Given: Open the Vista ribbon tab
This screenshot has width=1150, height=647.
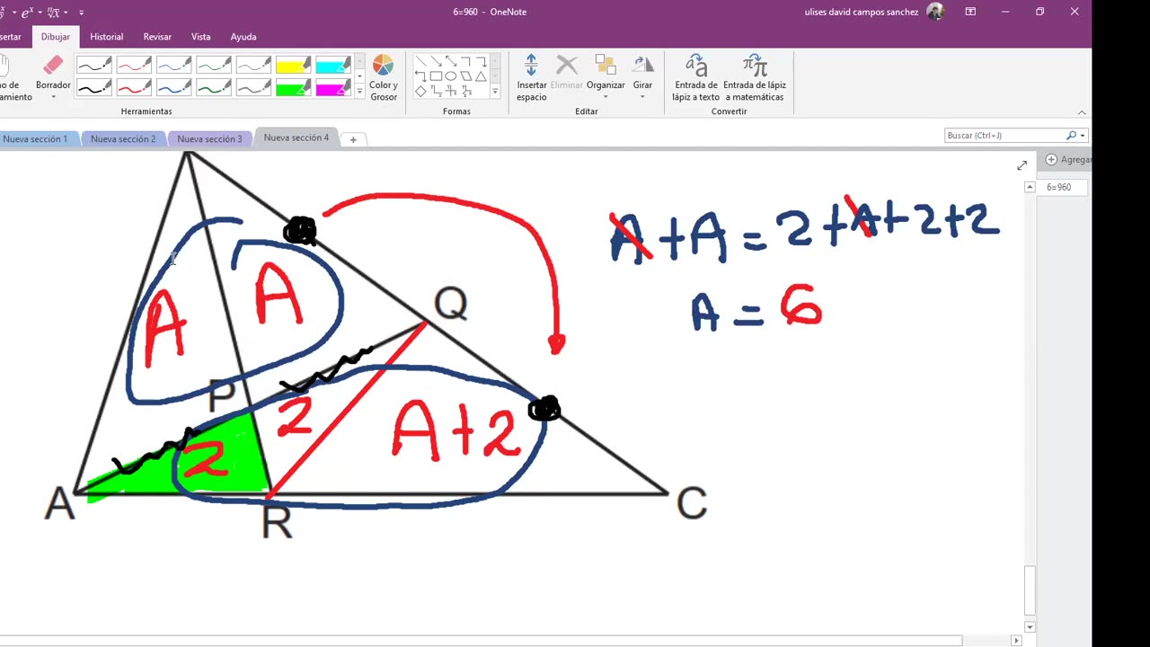Looking at the screenshot, I should pos(200,37).
